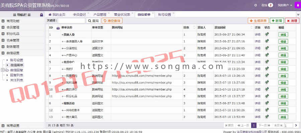Toggle status checkmark for row 产品中心
Viewport: 301px width, 133px height.
[267, 55]
